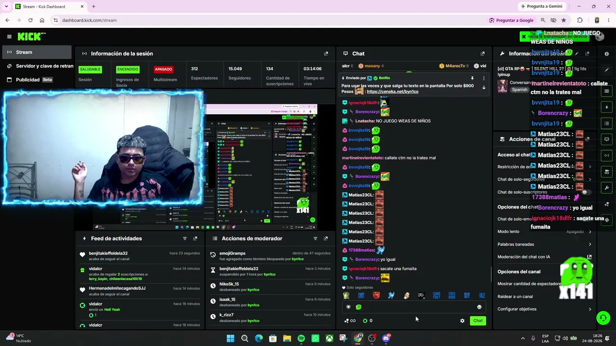
Task: Pop out the Chat panel
Action: pos(483,54)
